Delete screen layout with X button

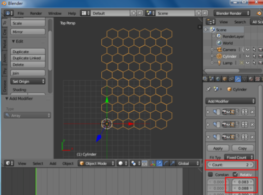point(140,13)
